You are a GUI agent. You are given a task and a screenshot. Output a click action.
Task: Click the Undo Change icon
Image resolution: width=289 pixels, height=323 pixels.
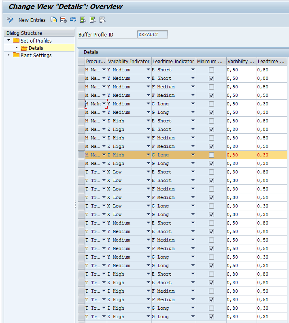(x=73, y=19)
